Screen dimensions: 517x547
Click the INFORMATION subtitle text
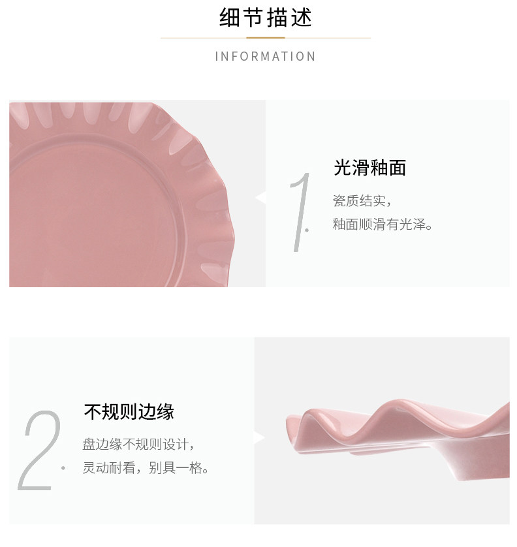[x=265, y=56]
